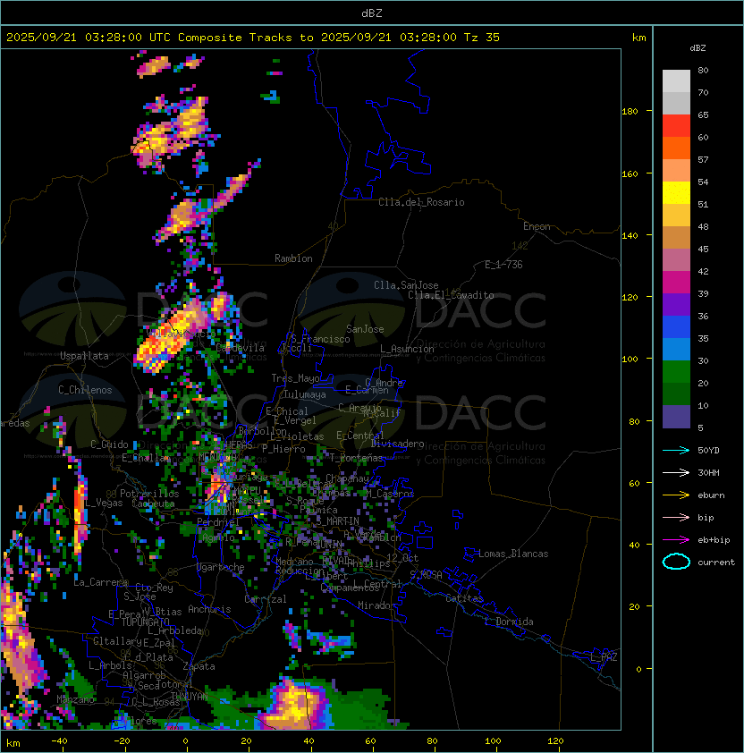Click the 'Catitas' place label
The height and width of the screenshot is (753, 744).
464,598
